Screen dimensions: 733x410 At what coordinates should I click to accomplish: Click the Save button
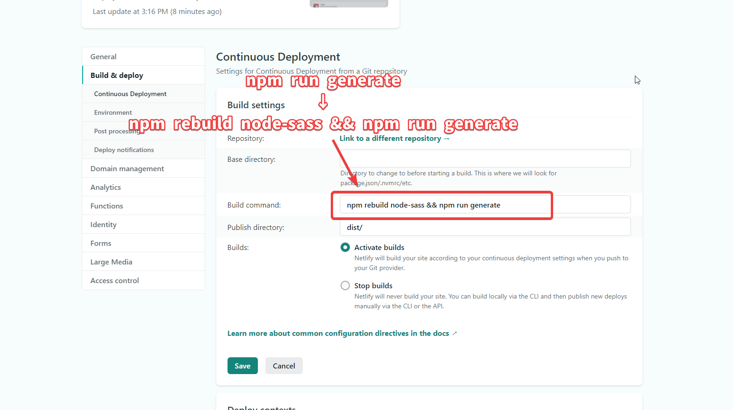pyautogui.click(x=242, y=366)
